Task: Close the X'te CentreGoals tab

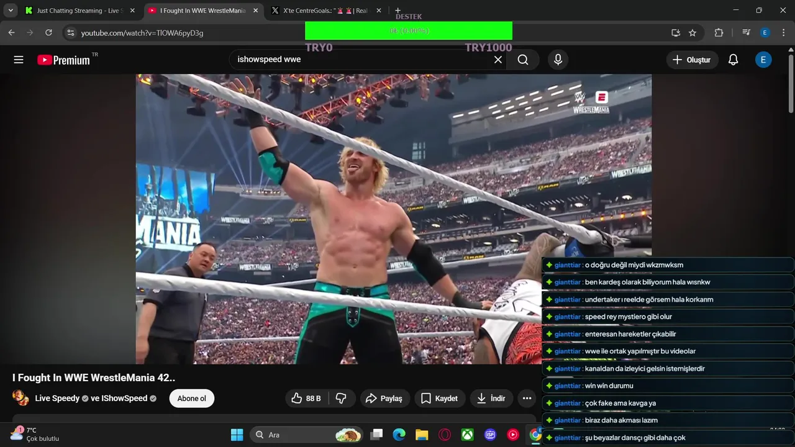Action: pyautogui.click(x=378, y=11)
